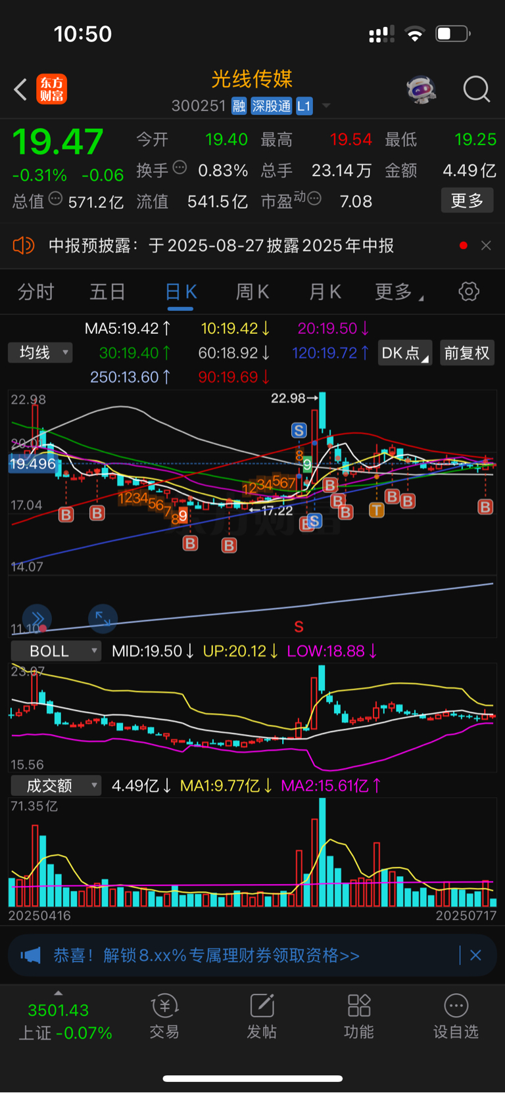Open the 恭喜！解锁8.xx% promo link

206,955
